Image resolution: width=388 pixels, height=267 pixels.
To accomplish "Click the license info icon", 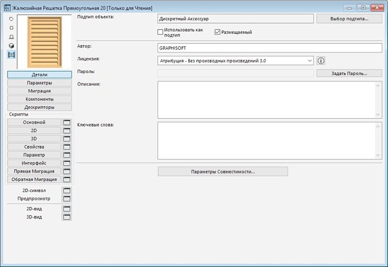I will click(321, 61).
